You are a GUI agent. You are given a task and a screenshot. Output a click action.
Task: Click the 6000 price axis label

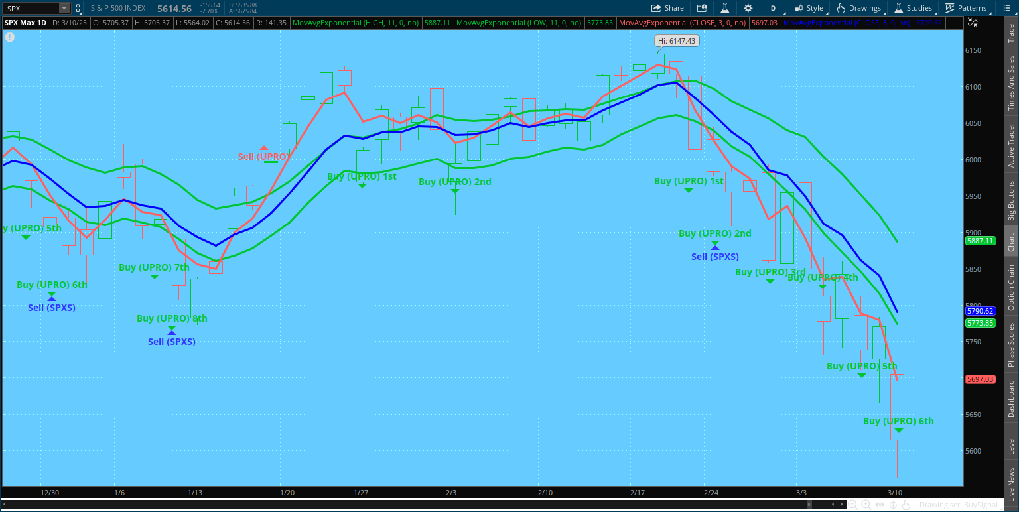pyautogui.click(x=973, y=160)
